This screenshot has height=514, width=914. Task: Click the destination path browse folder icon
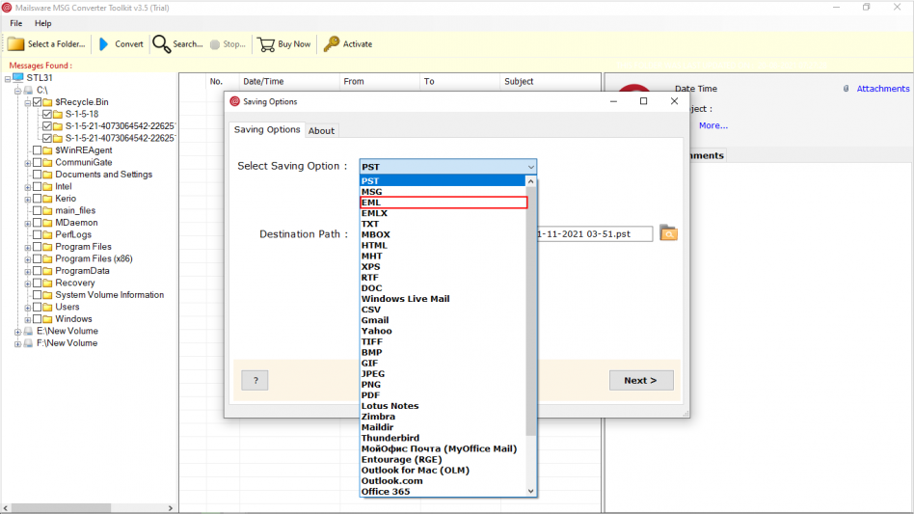coord(668,233)
